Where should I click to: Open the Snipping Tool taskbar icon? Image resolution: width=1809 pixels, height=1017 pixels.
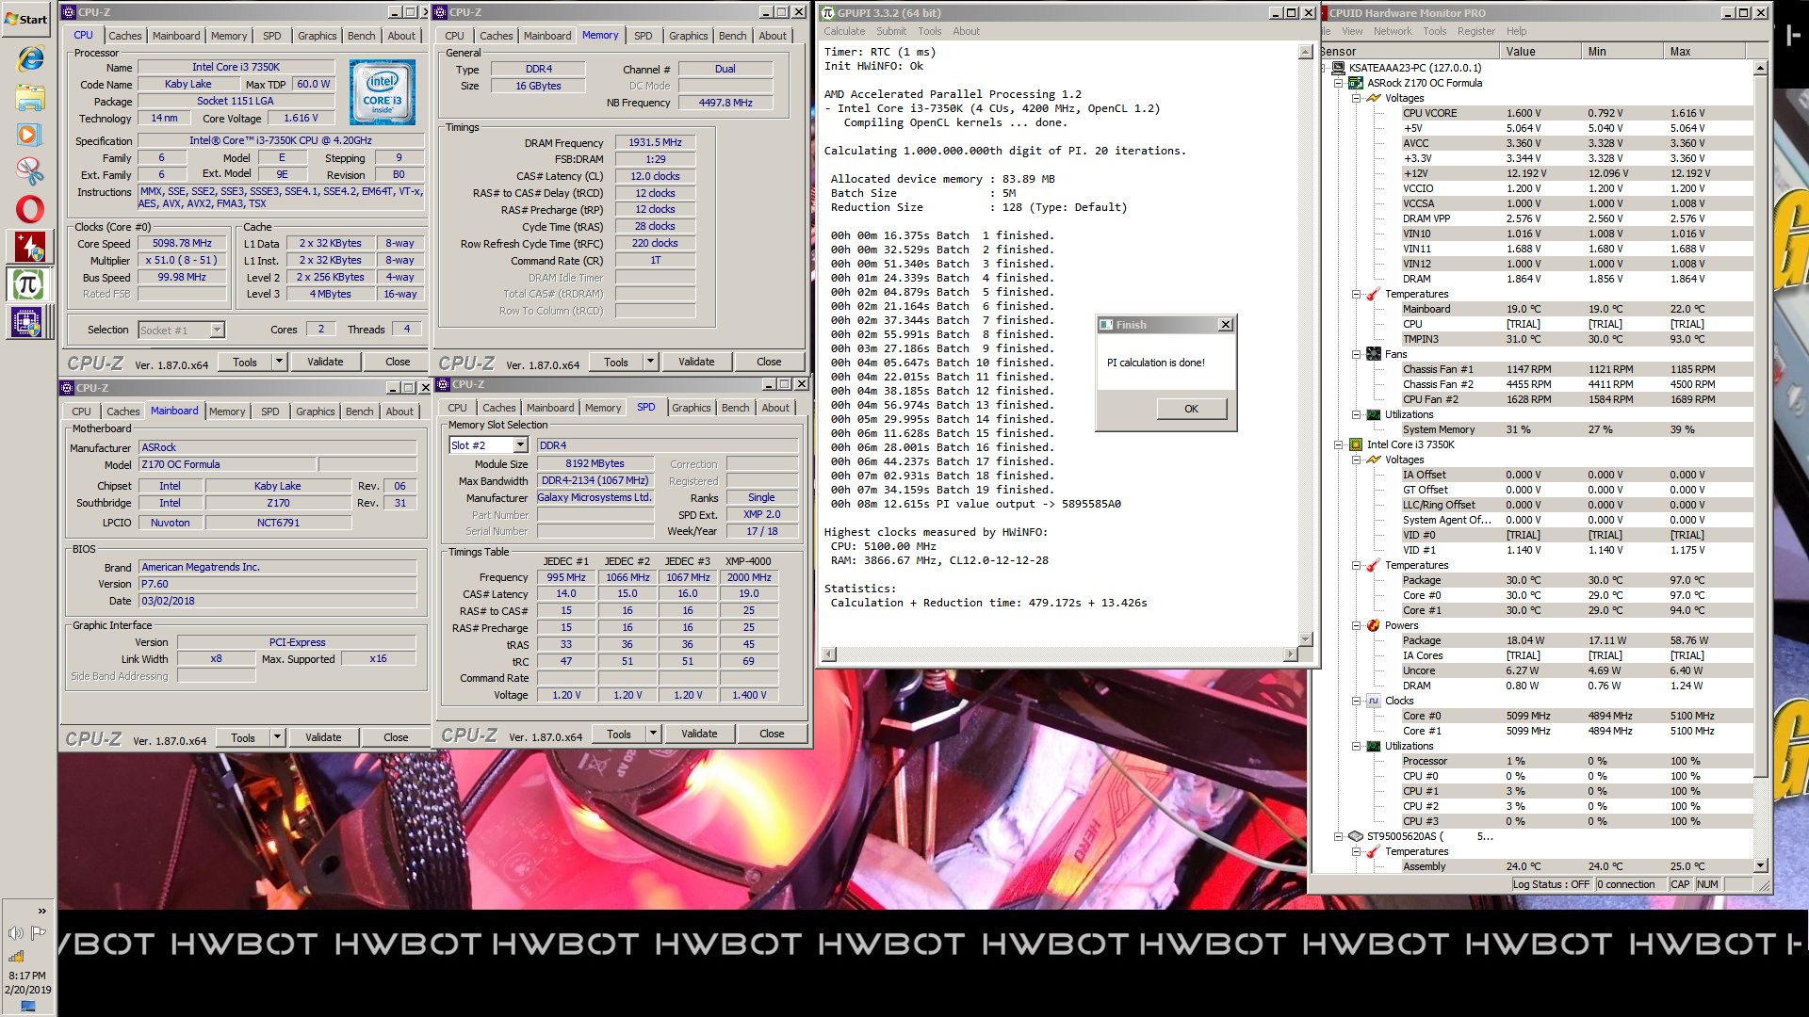[29, 170]
